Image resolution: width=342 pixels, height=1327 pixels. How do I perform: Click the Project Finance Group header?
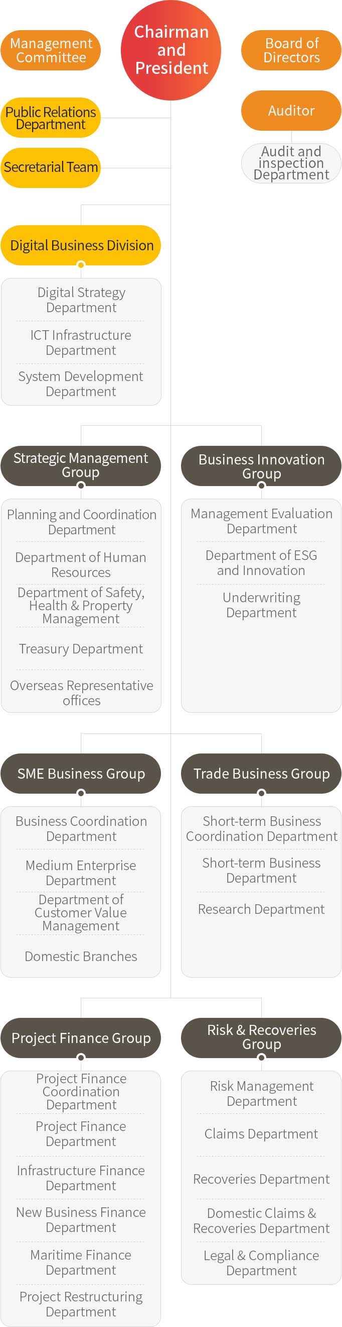[x=81, y=1038]
